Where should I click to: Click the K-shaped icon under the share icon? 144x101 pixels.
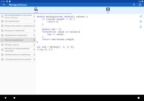point(141,22)
